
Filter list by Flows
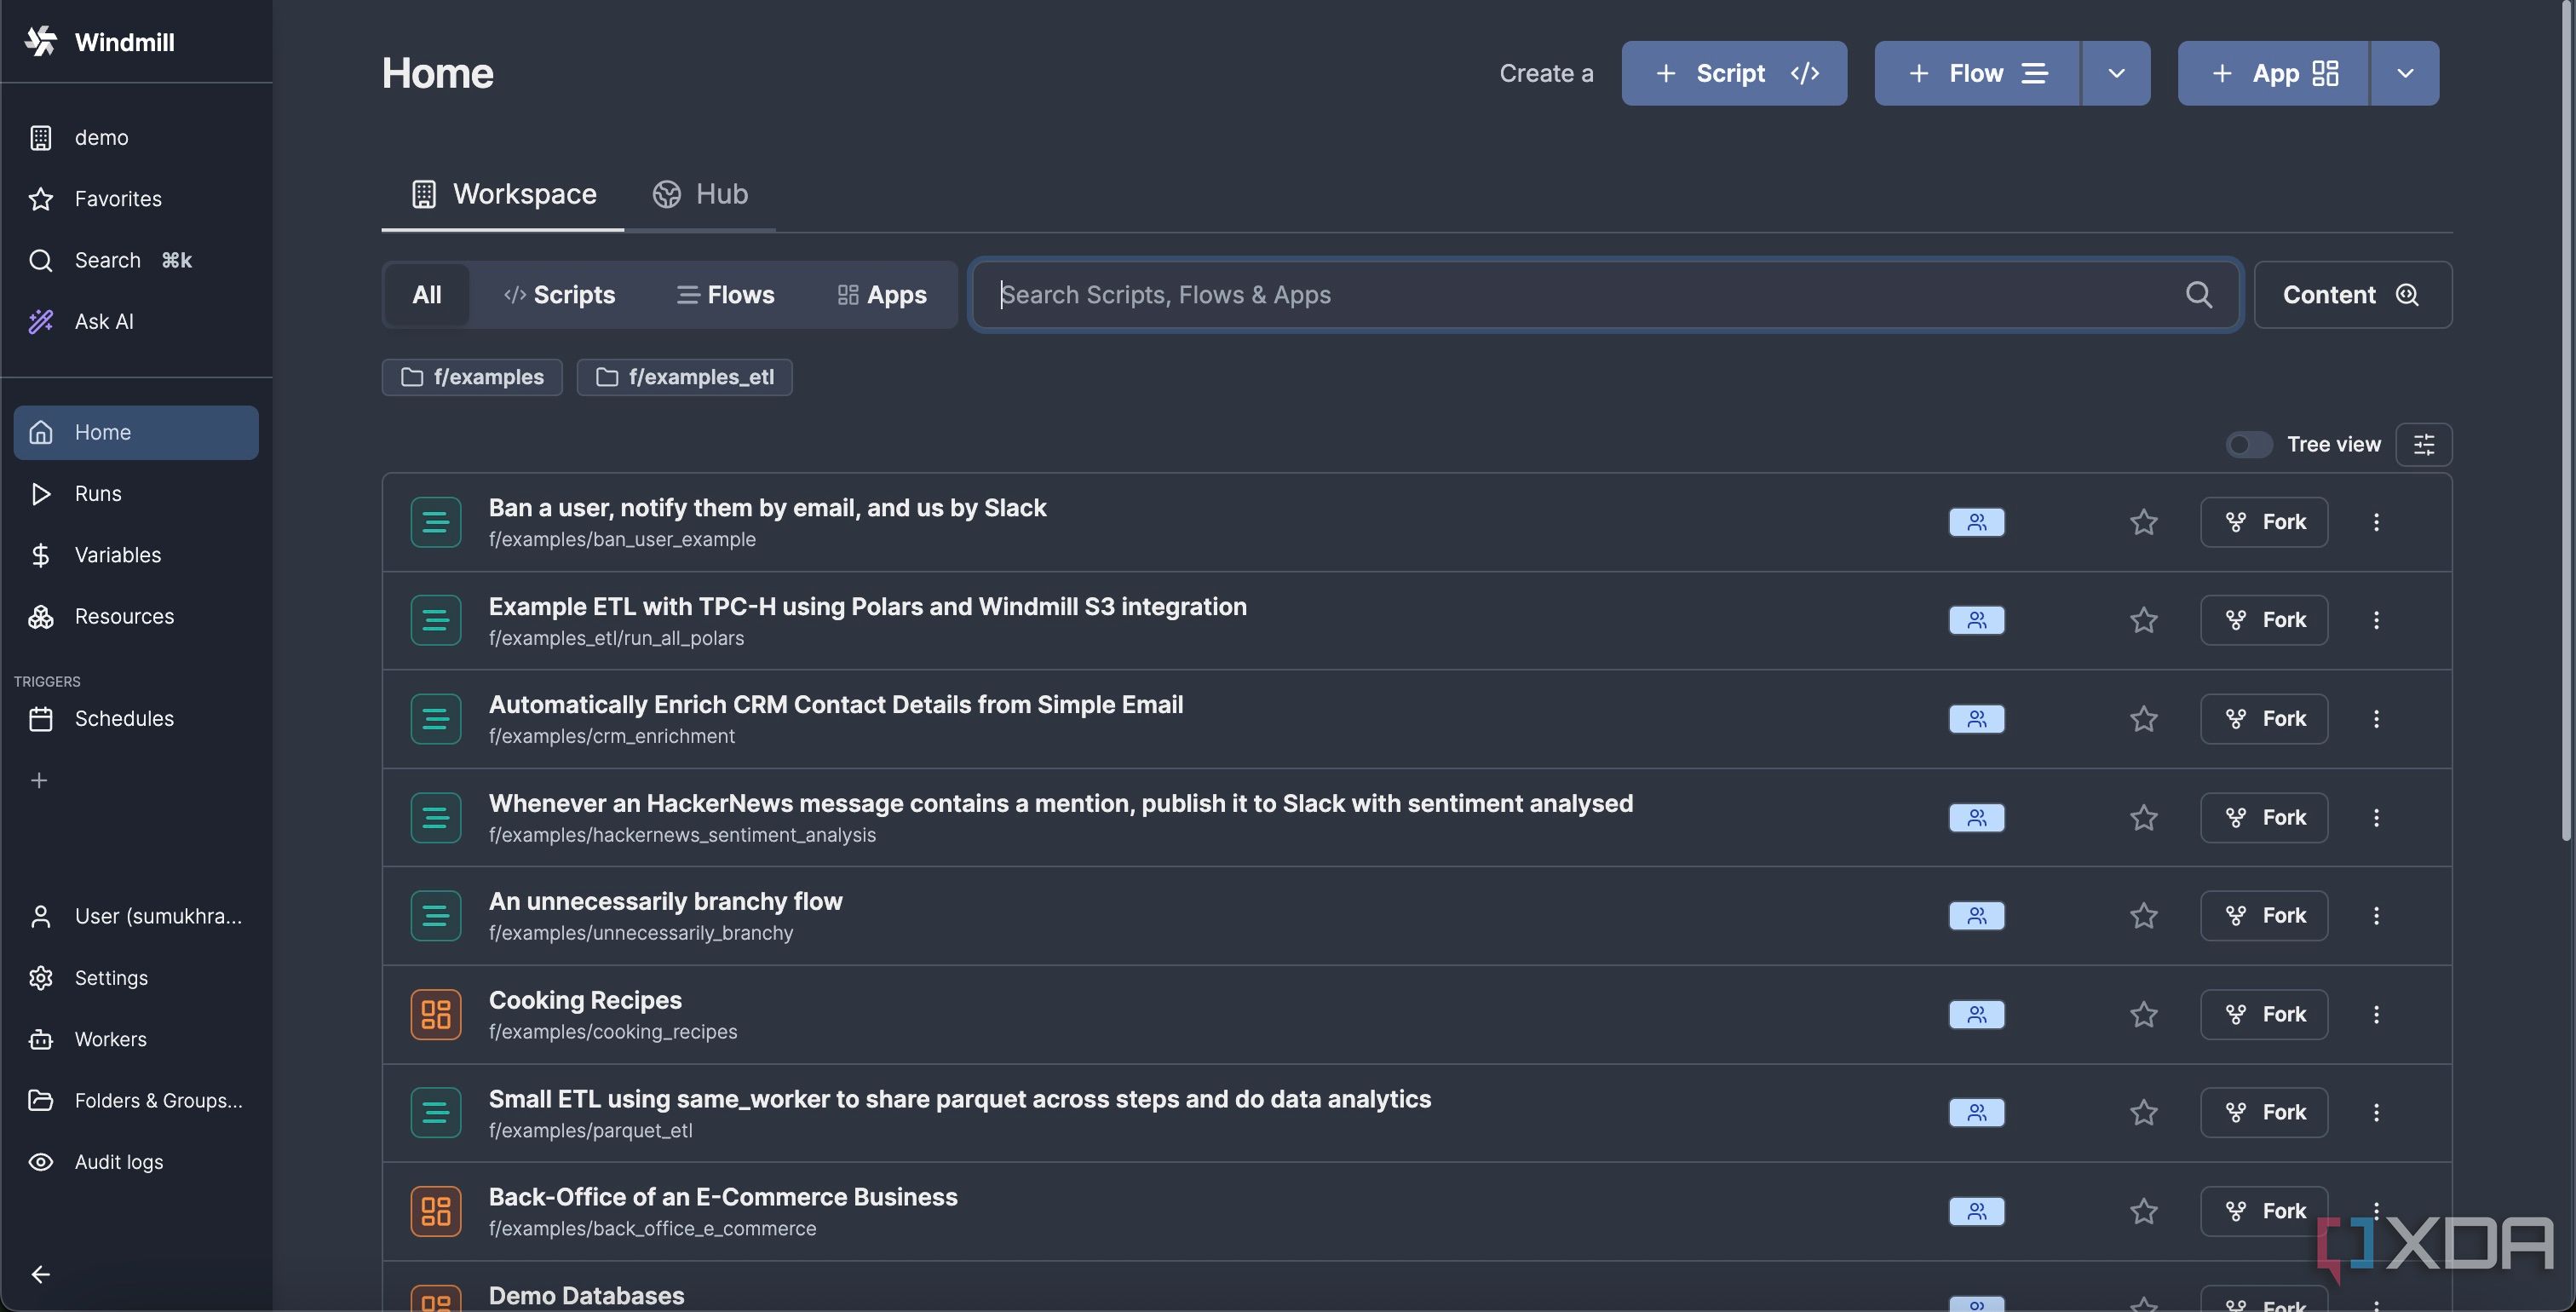point(726,295)
